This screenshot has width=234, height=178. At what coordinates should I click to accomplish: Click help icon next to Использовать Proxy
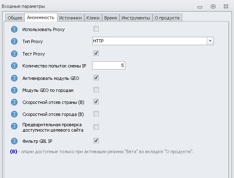pos(14,29)
